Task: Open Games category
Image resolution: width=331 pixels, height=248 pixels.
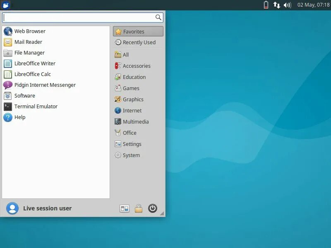Action: 138,88
